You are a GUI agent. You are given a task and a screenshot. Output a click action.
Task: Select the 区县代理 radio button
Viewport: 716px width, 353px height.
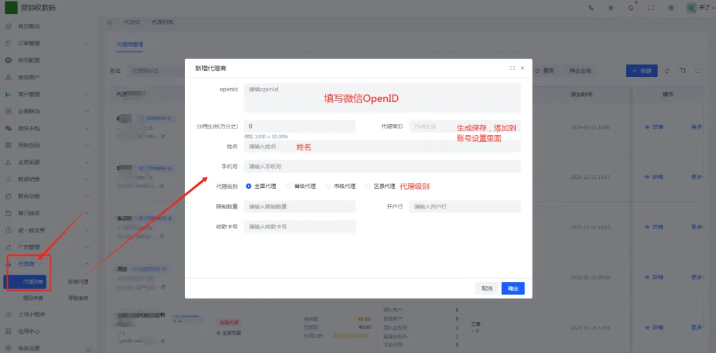[x=368, y=186]
